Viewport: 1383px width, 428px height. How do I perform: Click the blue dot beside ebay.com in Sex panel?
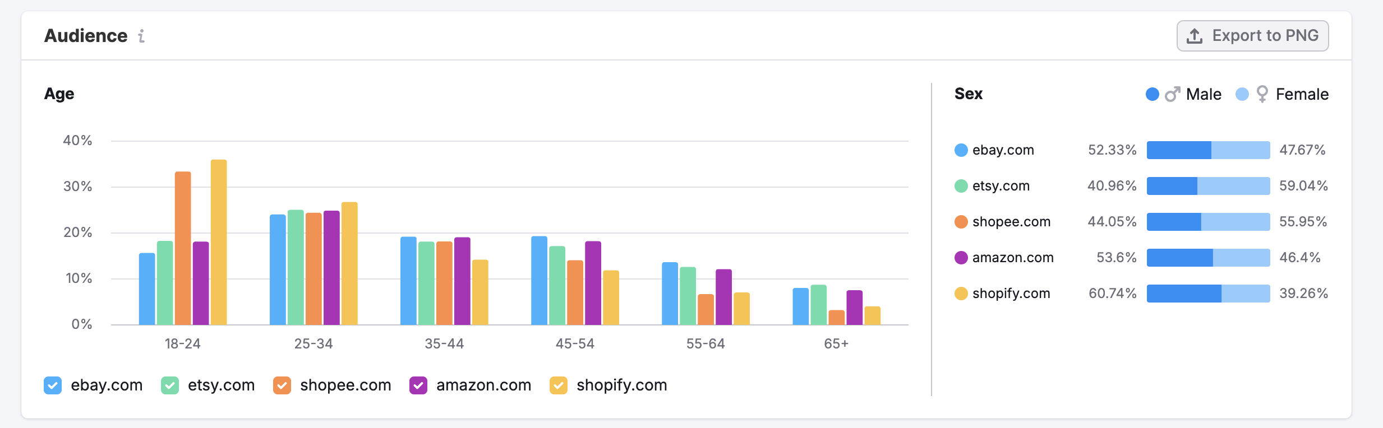(961, 150)
